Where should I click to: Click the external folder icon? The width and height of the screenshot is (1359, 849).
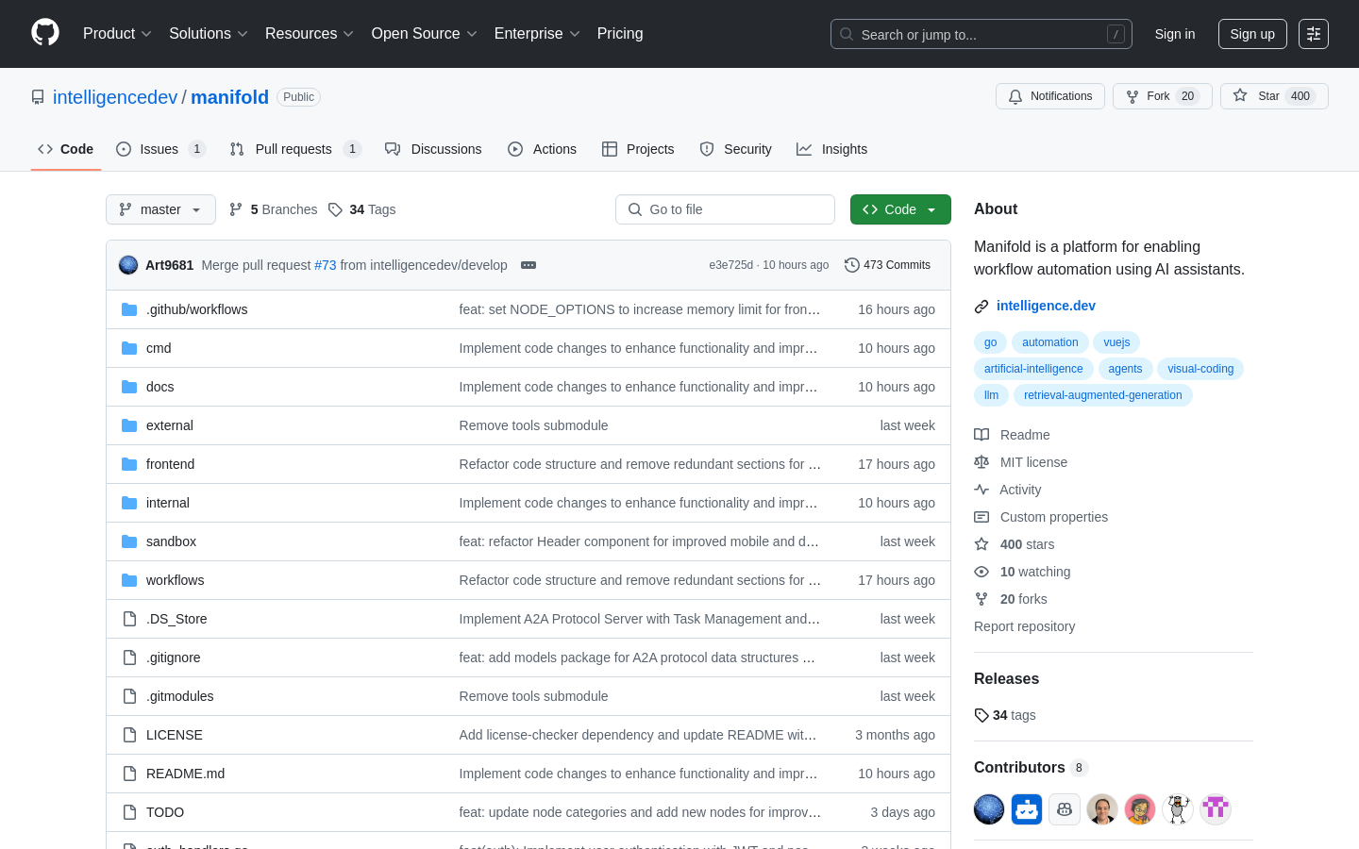[129, 425]
